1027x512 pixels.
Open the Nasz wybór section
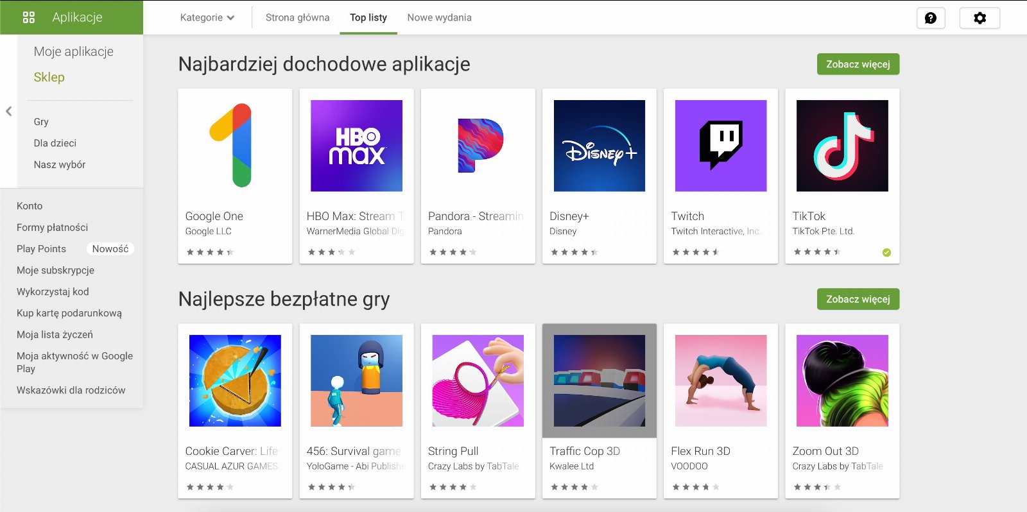59,164
